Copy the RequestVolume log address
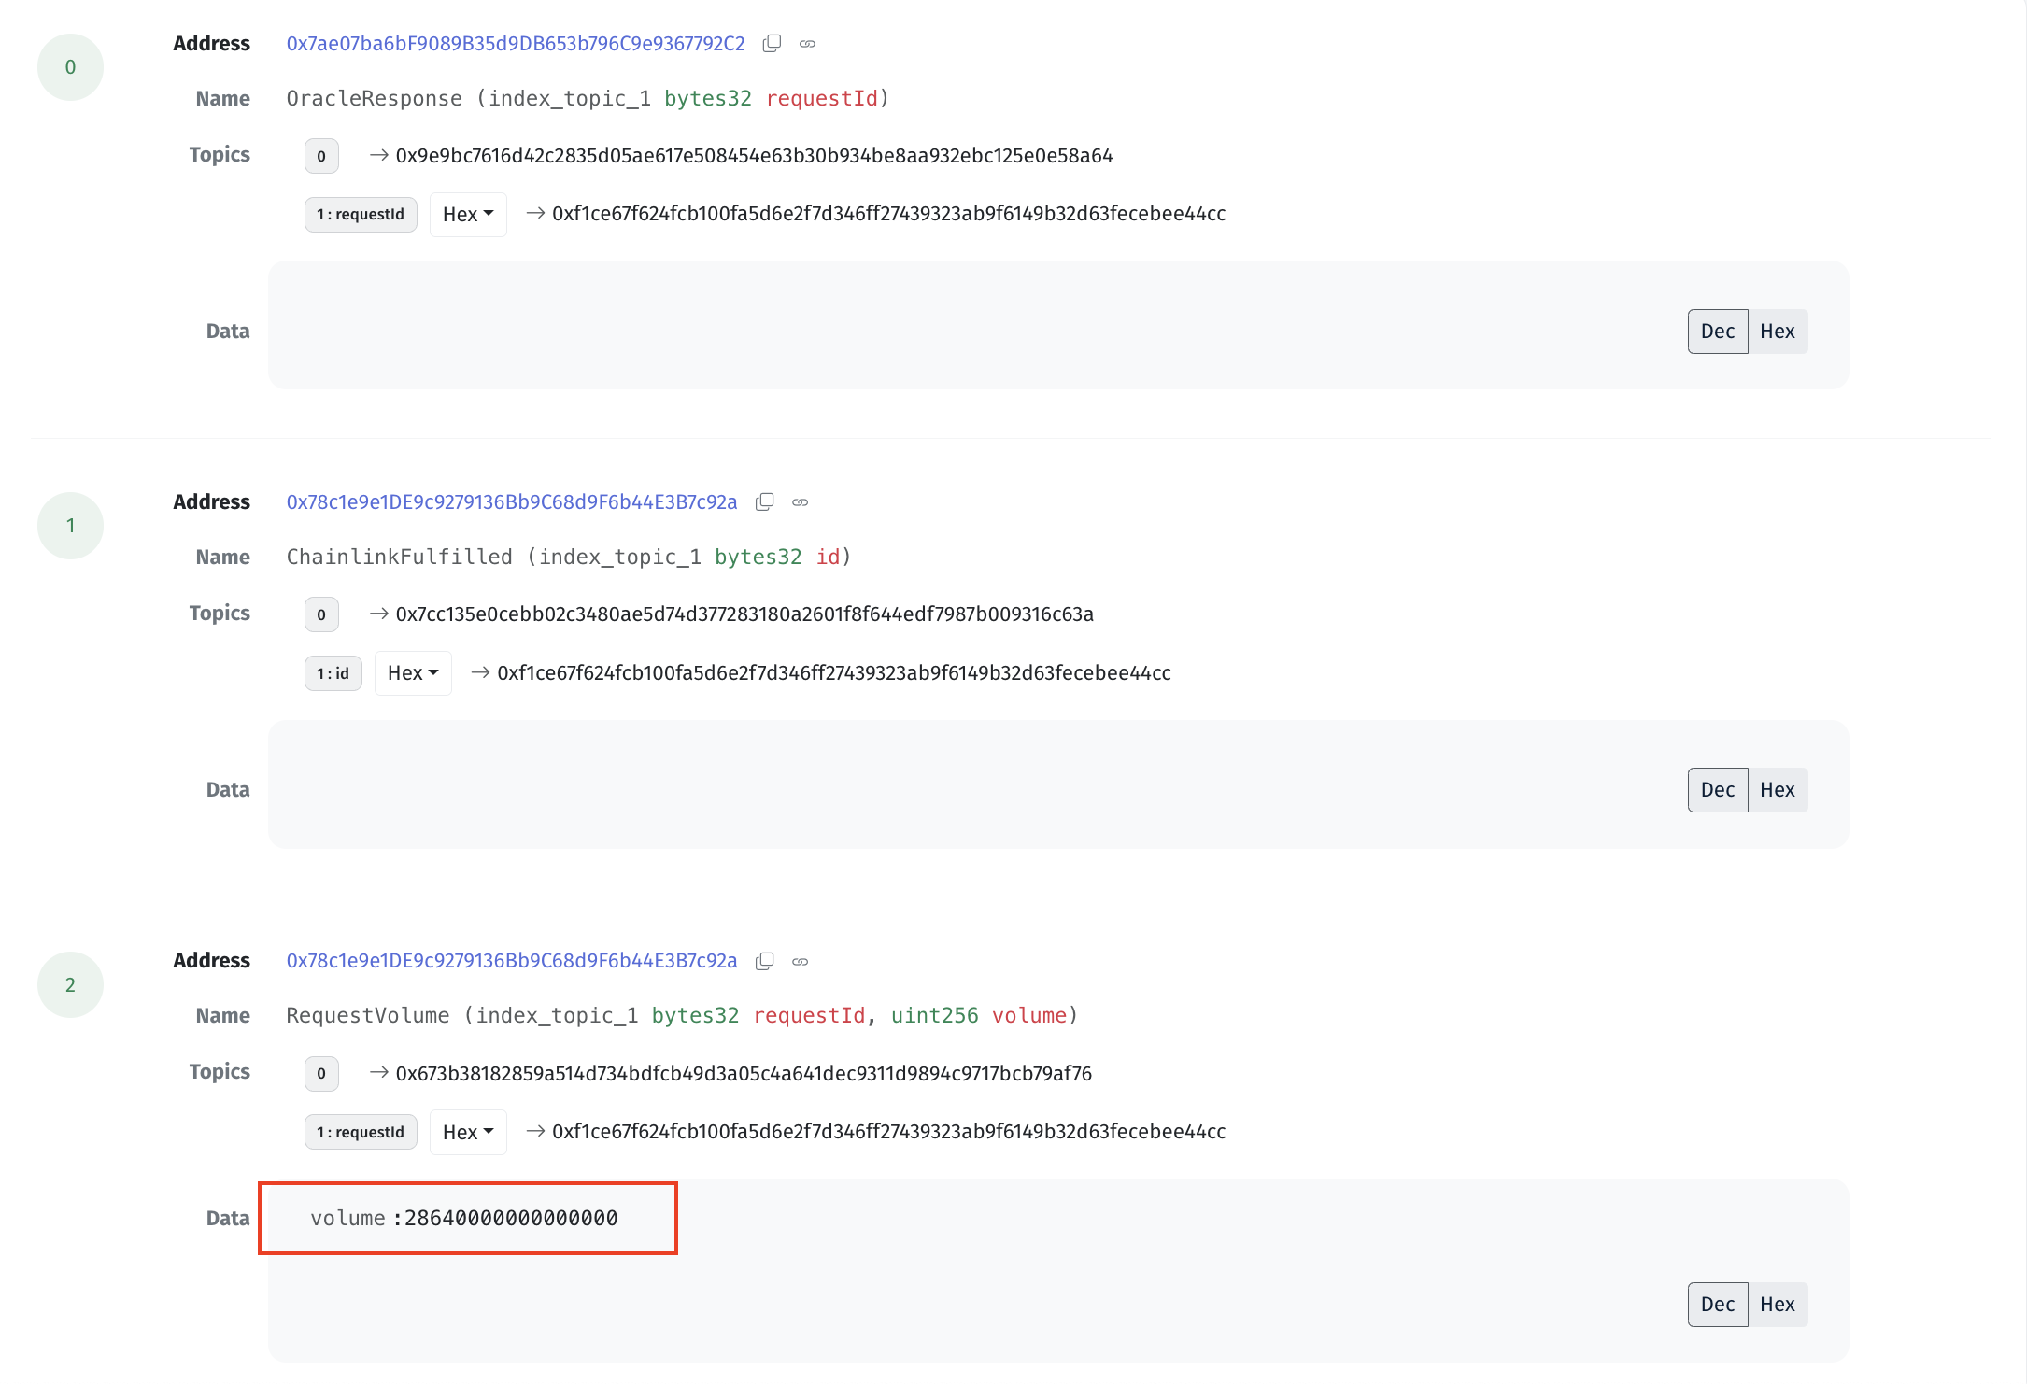The width and height of the screenshot is (2027, 1384). [x=764, y=961]
